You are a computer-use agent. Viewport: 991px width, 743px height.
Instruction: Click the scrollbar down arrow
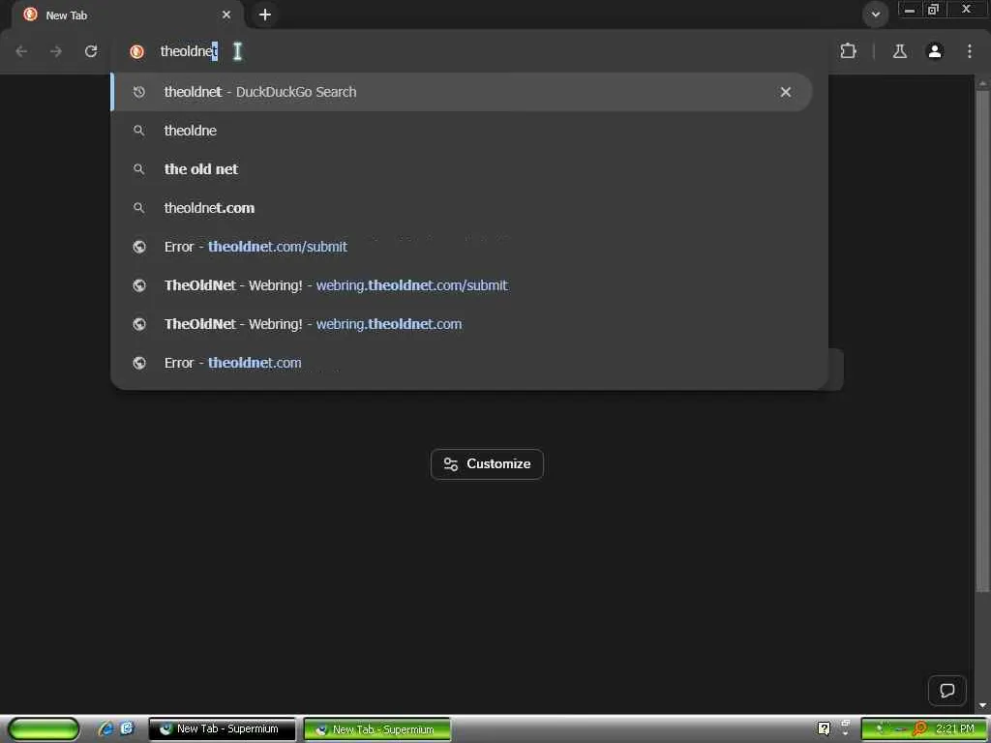(983, 705)
